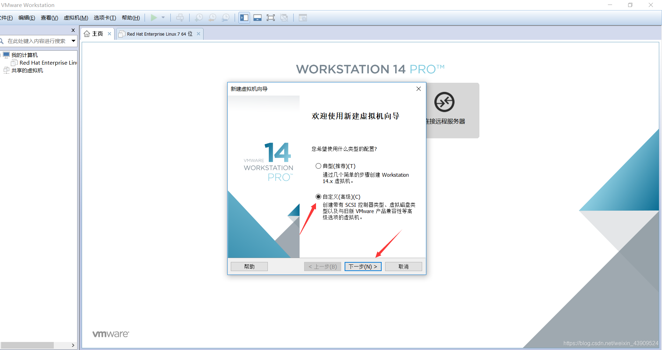Click the 帮助 button in wizard
The width and height of the screenshot is (662, 350).
[249, 267]
